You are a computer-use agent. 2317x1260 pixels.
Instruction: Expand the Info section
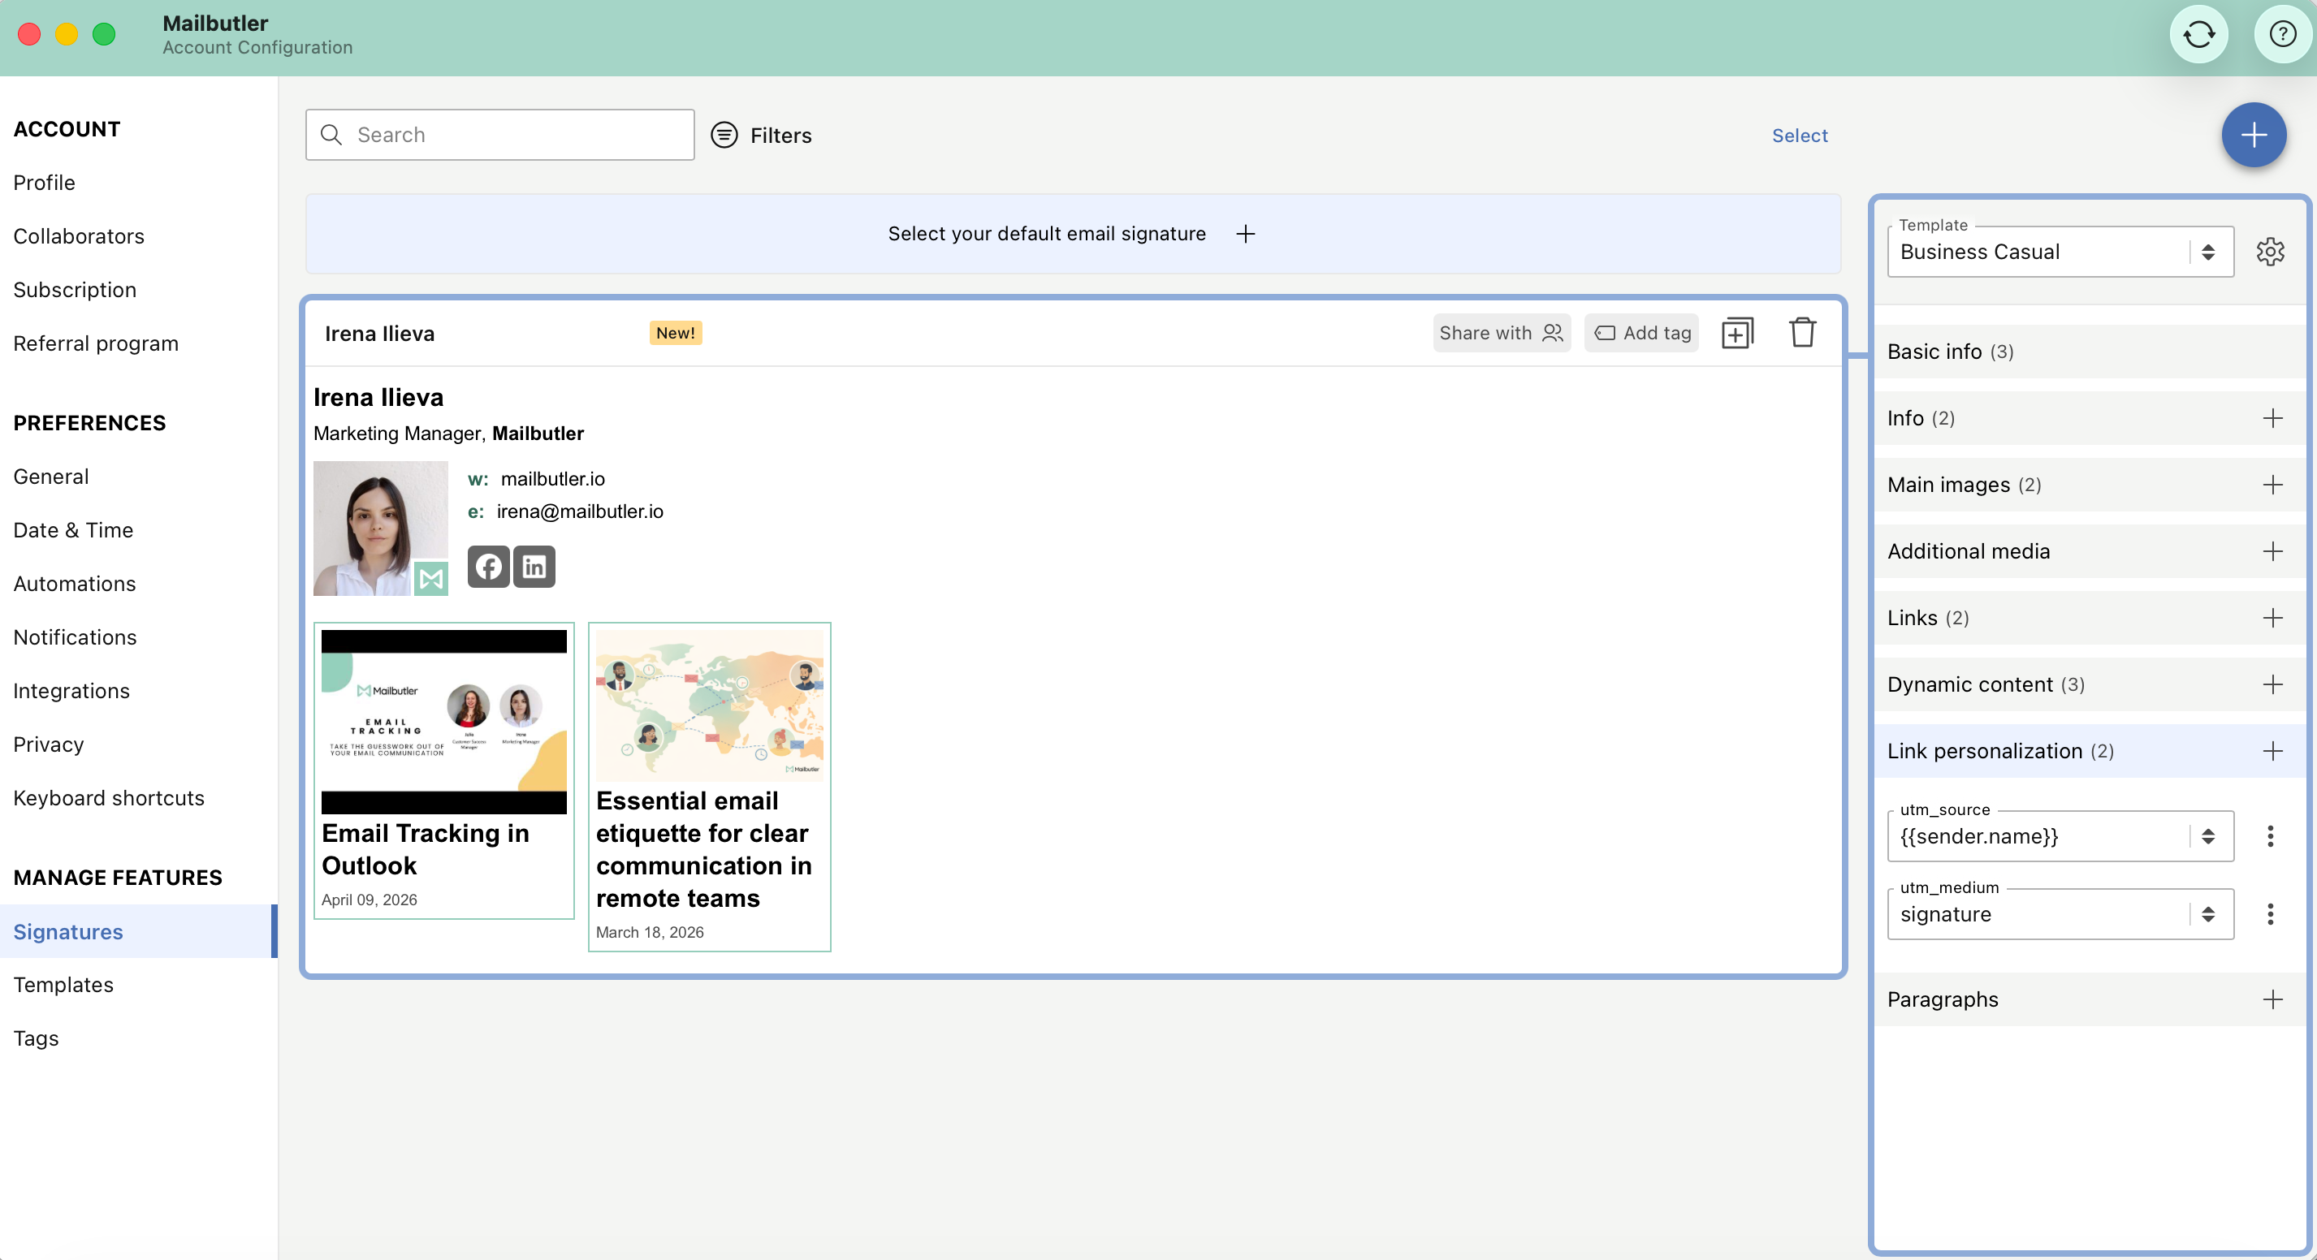(x=2090, y=418)
